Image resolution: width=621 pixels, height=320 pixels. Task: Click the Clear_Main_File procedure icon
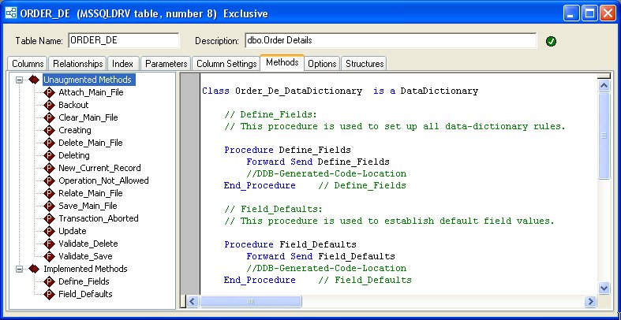pyautogui.click(x=49, y=118)
